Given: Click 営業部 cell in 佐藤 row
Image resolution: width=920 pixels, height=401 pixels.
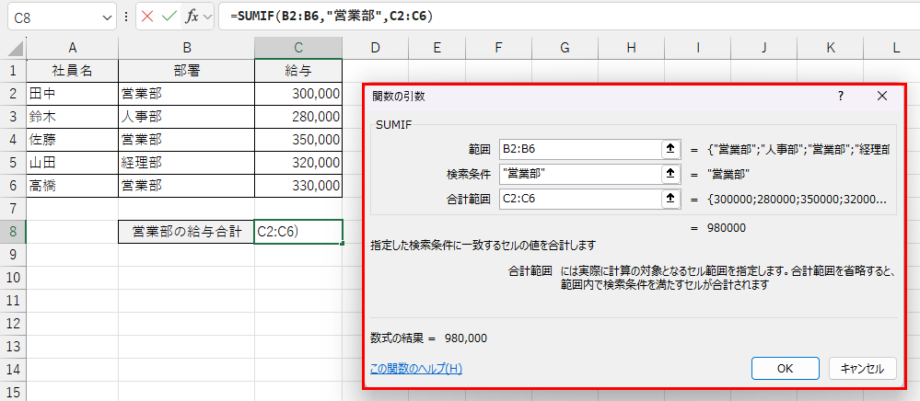Looking at the screenshot, I should (187, 140).
